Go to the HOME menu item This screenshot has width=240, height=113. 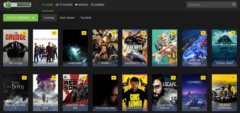(x=48, y=5)
